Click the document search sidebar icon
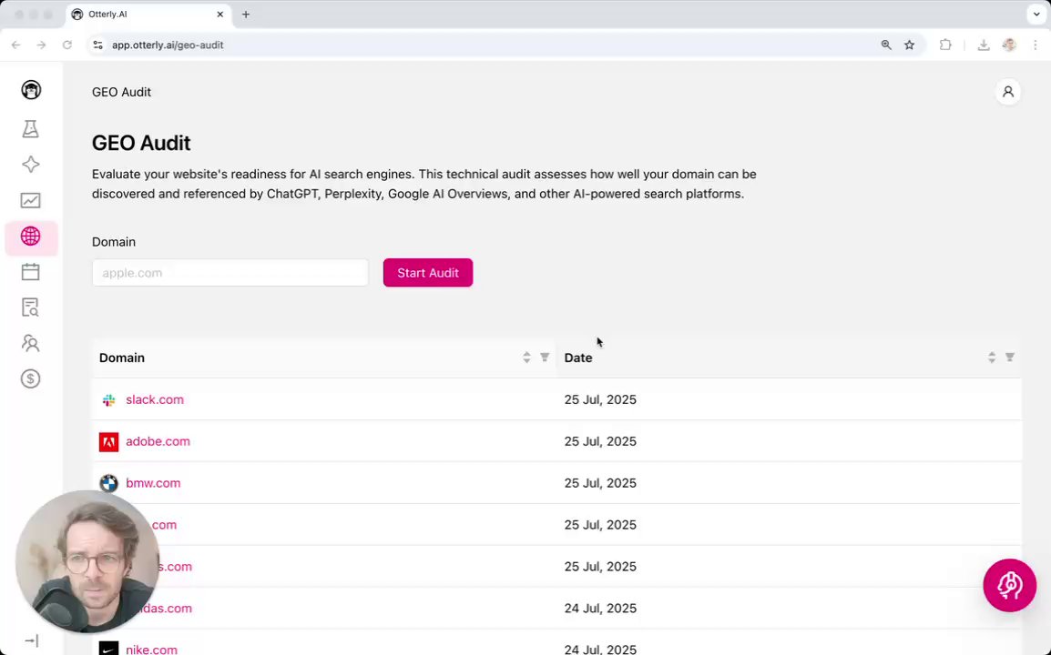1051x655 pixels. pyautogui.click(x=31, y=307)
